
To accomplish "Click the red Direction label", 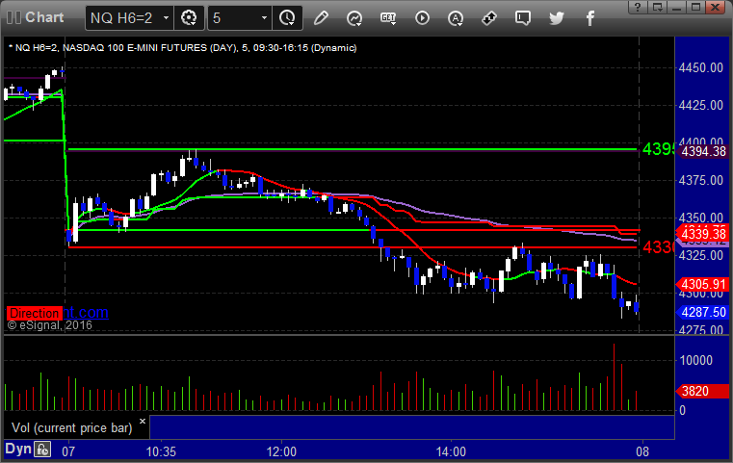I will (x=34, y=313).
